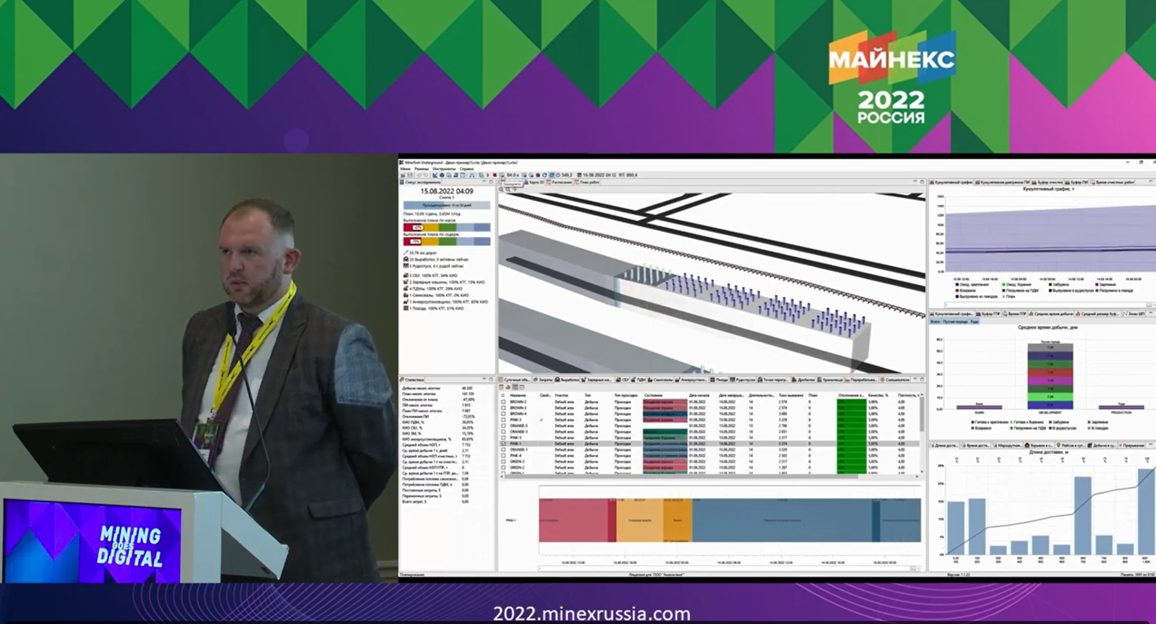This screenshot has height=624, width=1156.
Task: Click the 64.0 x simulation speed value
Action: tap(513, 175)
